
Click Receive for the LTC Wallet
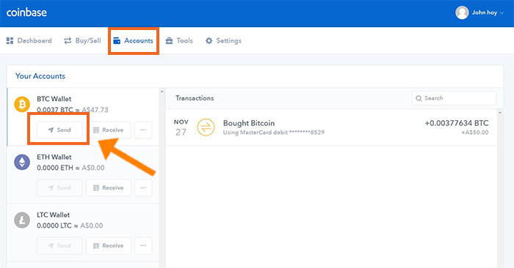point(109,245)
